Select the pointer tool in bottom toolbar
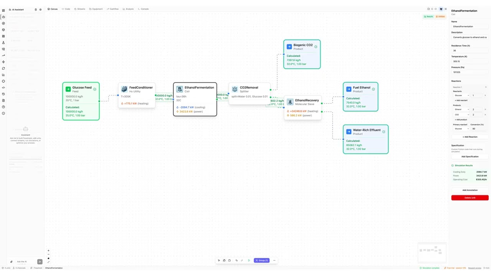 (x=219, y=260)
